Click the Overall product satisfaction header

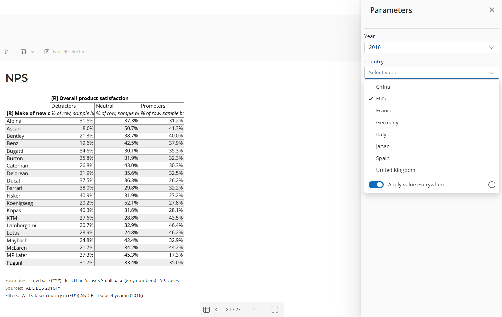[x=117, y=98]
